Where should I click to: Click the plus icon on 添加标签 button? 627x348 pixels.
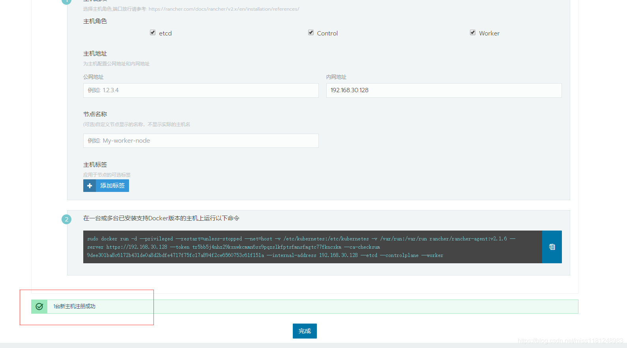[x=90, y=186]
